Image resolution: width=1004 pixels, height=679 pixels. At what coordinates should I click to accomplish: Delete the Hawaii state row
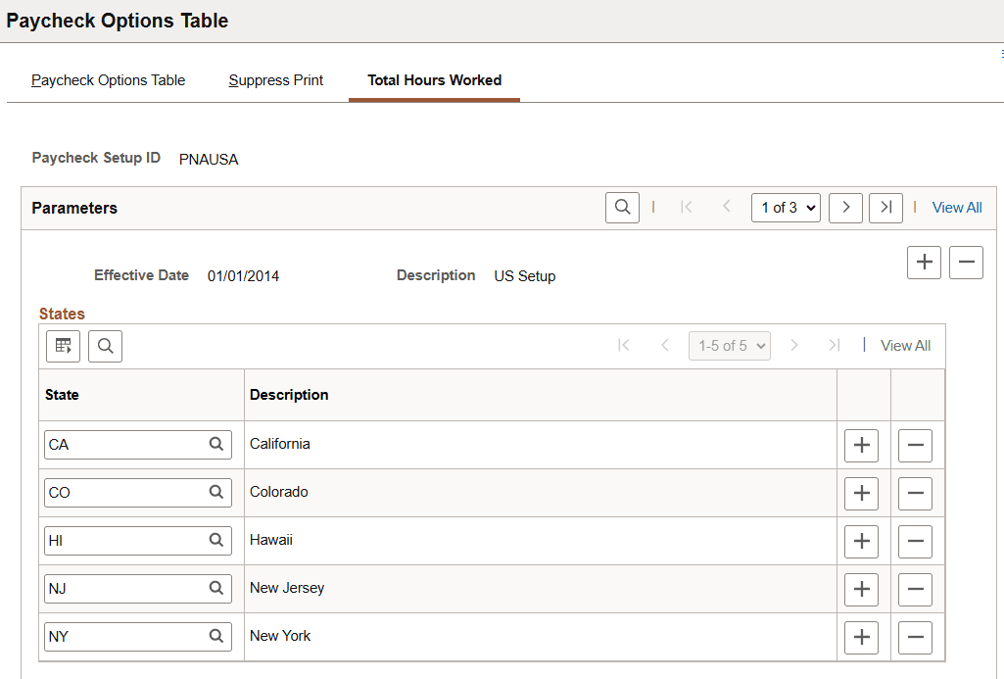[x=915, y=541]
